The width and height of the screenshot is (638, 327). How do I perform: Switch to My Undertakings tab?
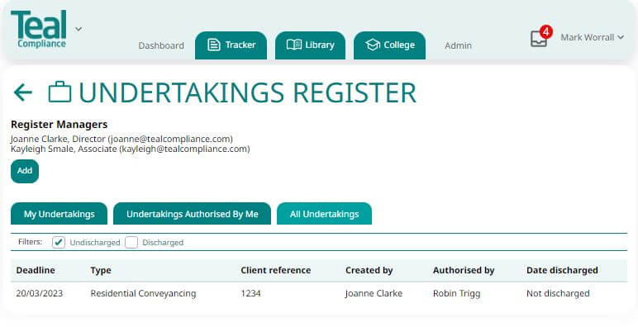click(x=59, y=214)
